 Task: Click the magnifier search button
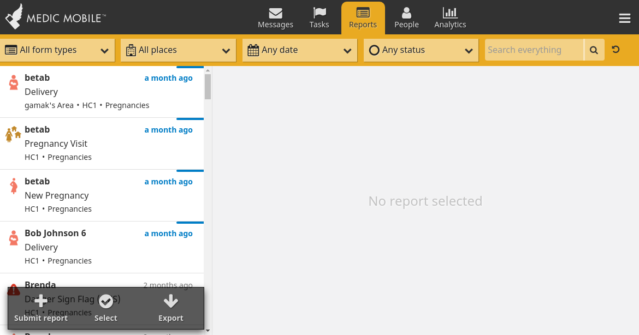pyautogui.click(x=594, y=50)
